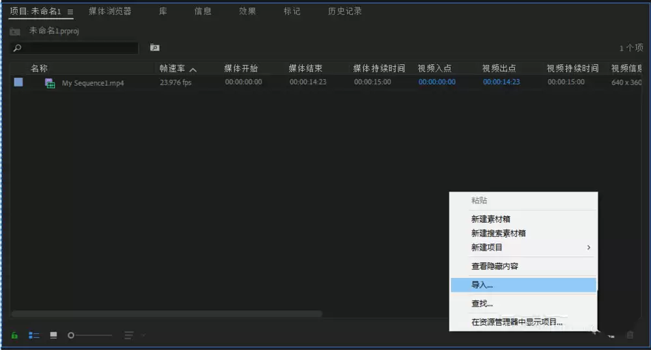Screen dimensions: 651x350
Task: Toggle label color box of My Sequence1.mp4
Action: pyautogui.click(x=19, y=82)
